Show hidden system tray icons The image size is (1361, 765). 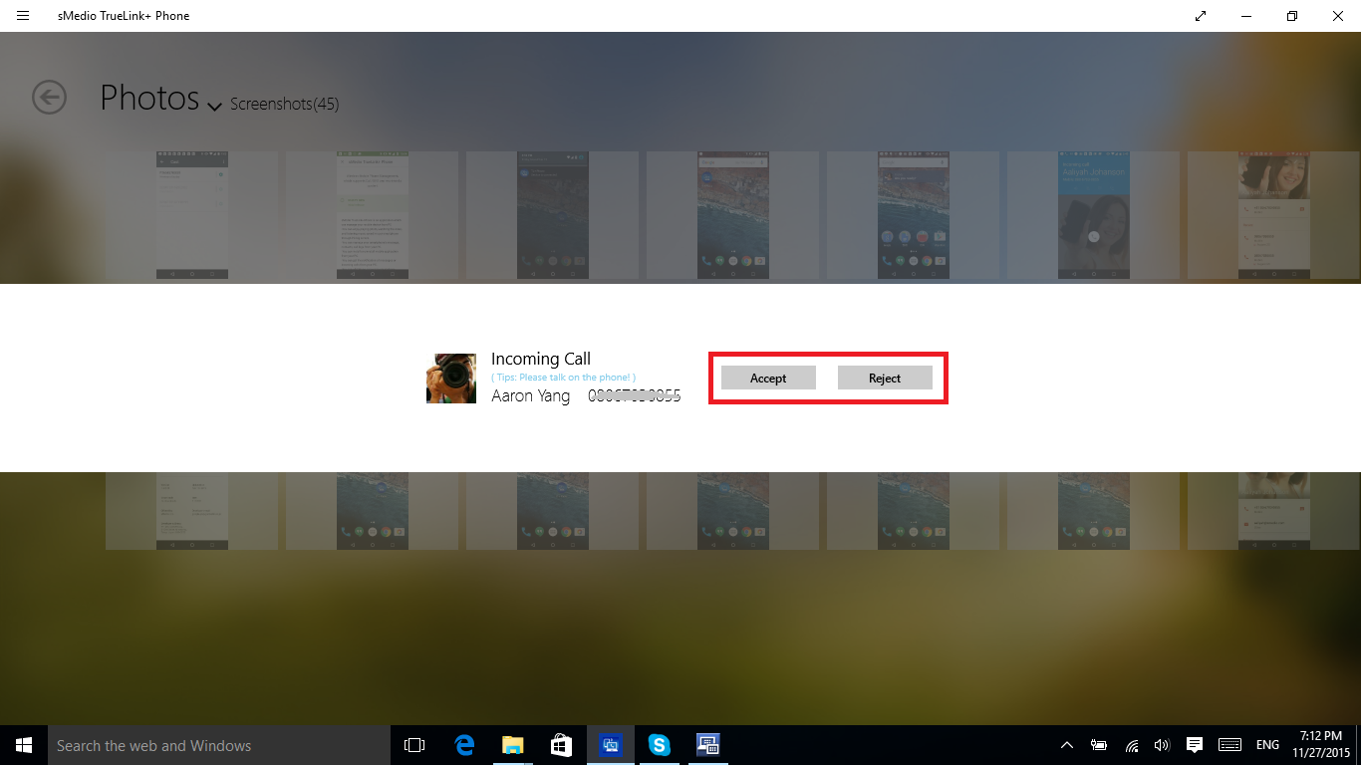[x=1067, y=745]
